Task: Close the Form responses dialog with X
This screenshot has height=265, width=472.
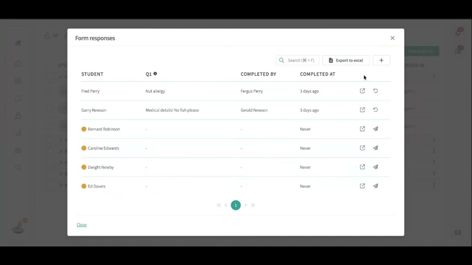Action: click(x=392, y=38)
